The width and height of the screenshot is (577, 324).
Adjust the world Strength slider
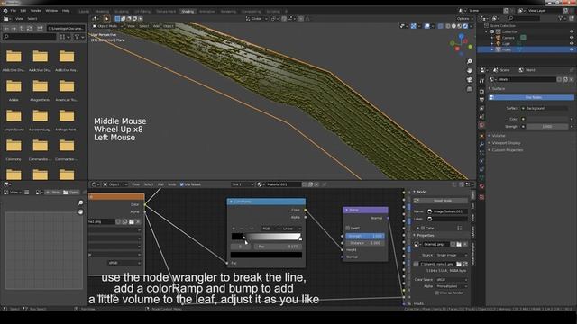click(547, 126)
